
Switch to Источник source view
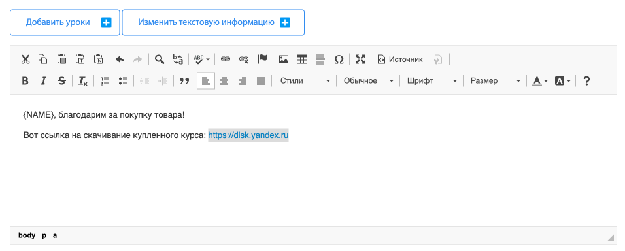click(400, 59)
